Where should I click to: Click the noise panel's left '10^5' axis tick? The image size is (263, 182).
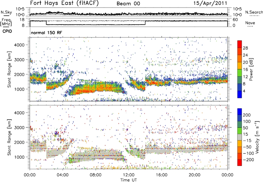[20, 9]
